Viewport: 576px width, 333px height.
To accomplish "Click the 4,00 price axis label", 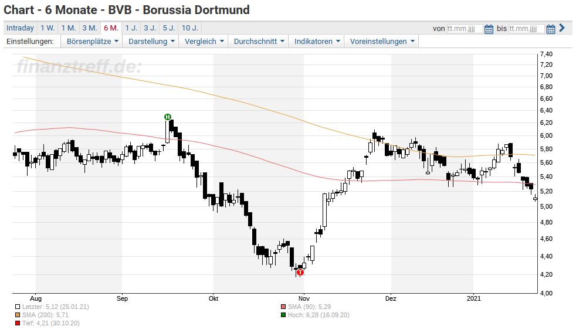I will (546, 293).
